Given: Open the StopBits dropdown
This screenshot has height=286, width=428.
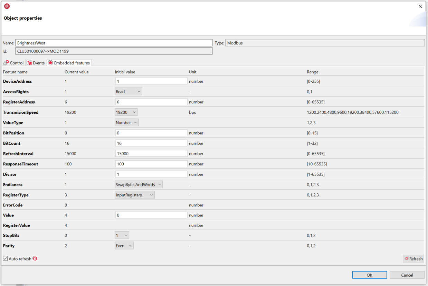Looking at the screenshot, I should [122, 235].
